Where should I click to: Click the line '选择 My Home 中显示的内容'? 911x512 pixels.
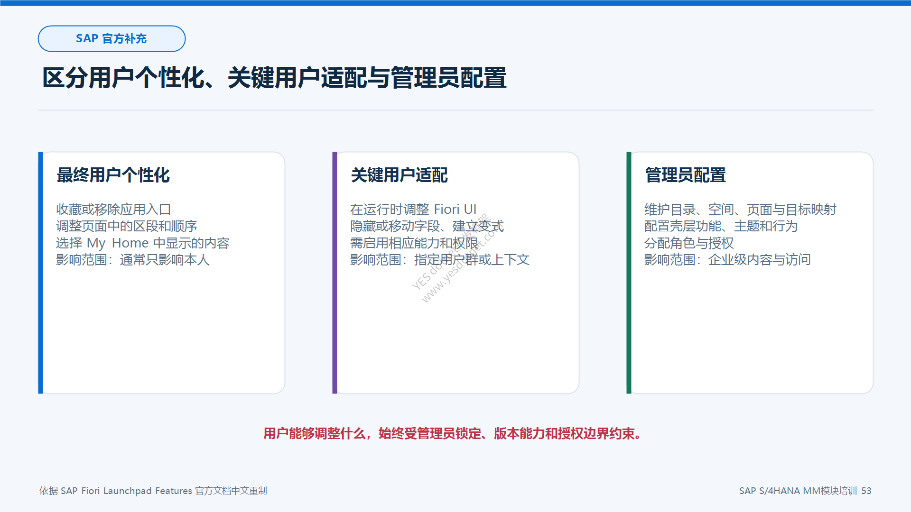[143, 243]
